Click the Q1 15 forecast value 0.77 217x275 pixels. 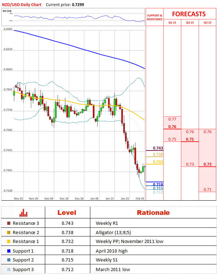pos(172,119)
